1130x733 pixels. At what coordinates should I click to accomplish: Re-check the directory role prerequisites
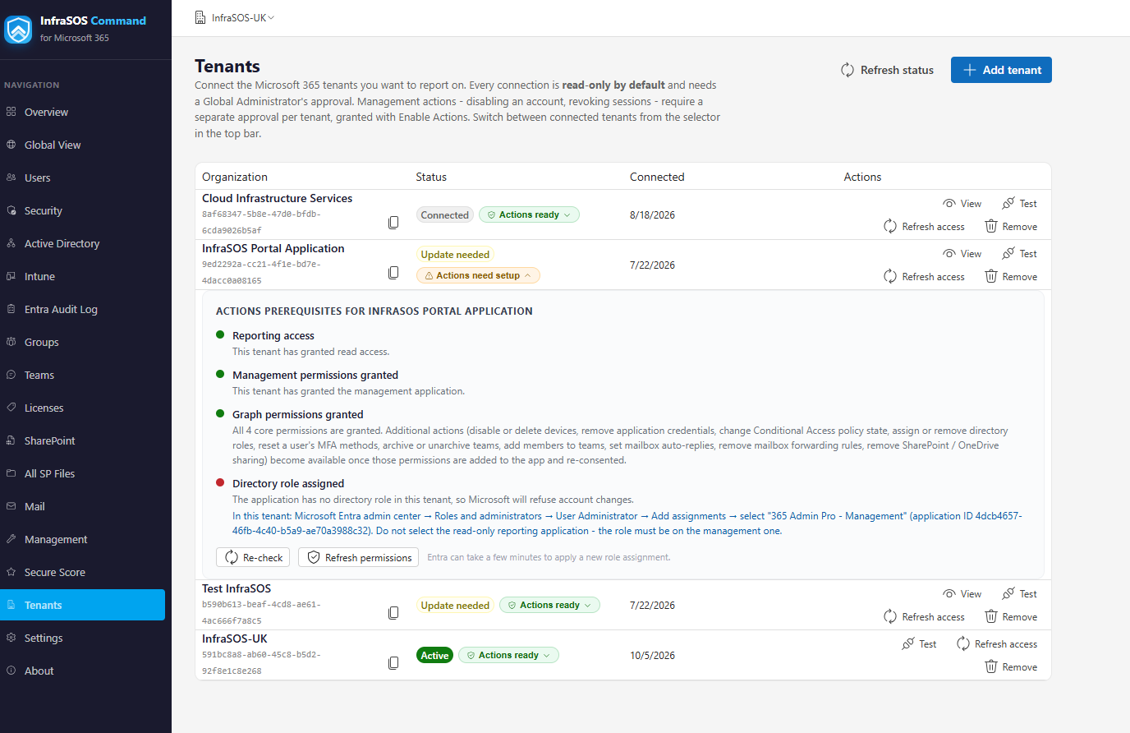point(254,557)
